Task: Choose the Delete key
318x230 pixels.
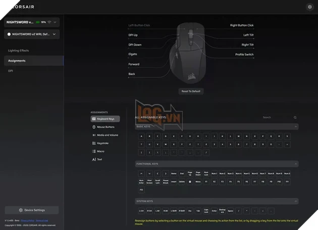Action: (x=182, y=182)
